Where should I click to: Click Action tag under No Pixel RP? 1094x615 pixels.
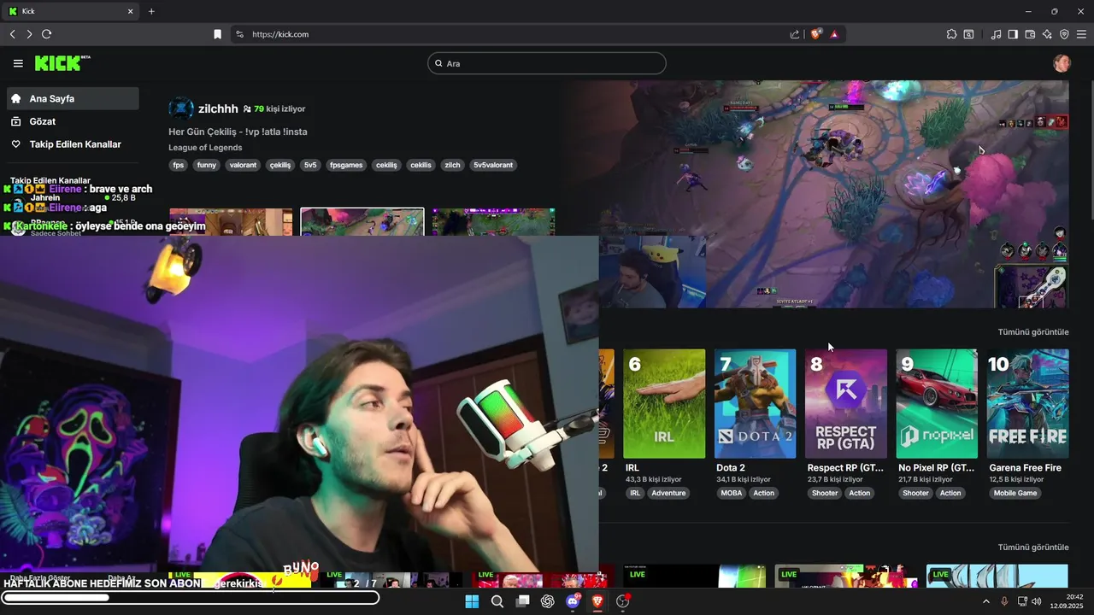[x=950, y=493]
